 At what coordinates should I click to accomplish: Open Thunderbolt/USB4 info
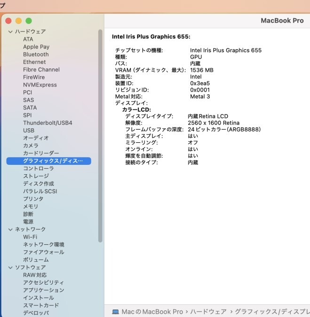click(x=48, y=123)
